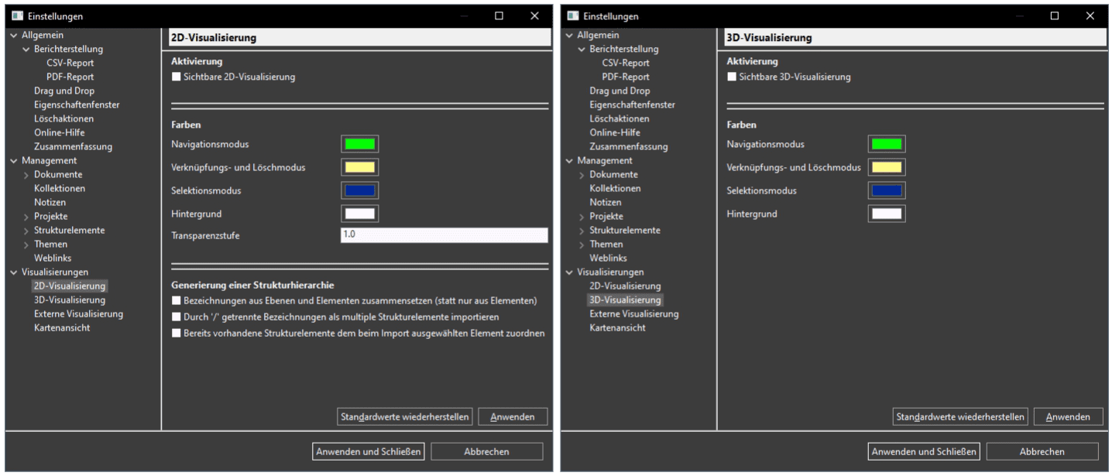Tick the 'Durch / getrennte Bezeichnungen' import checkbox
Screen dimensions: 1112x476
(177, 317)
